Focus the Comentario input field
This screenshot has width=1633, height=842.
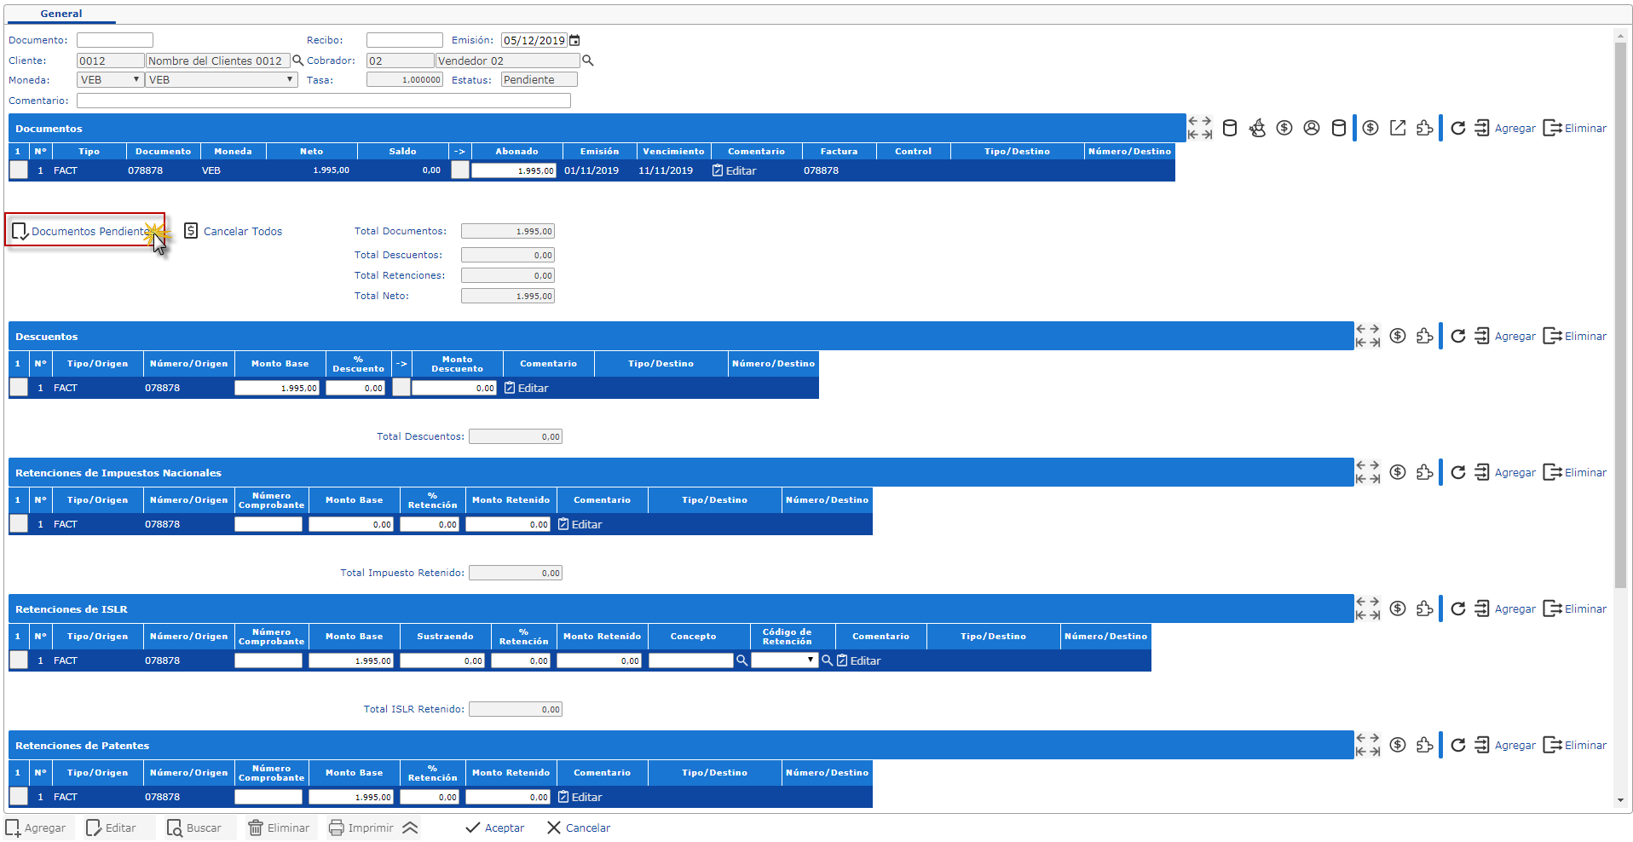tap(324, 101)
